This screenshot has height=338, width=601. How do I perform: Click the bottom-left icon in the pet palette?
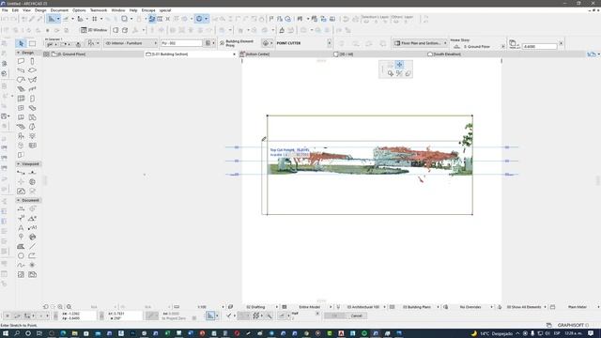(391, 73)
